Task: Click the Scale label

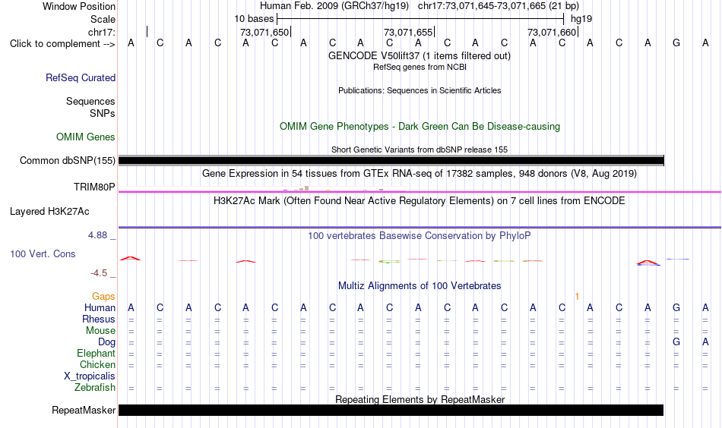Action: 103,19
